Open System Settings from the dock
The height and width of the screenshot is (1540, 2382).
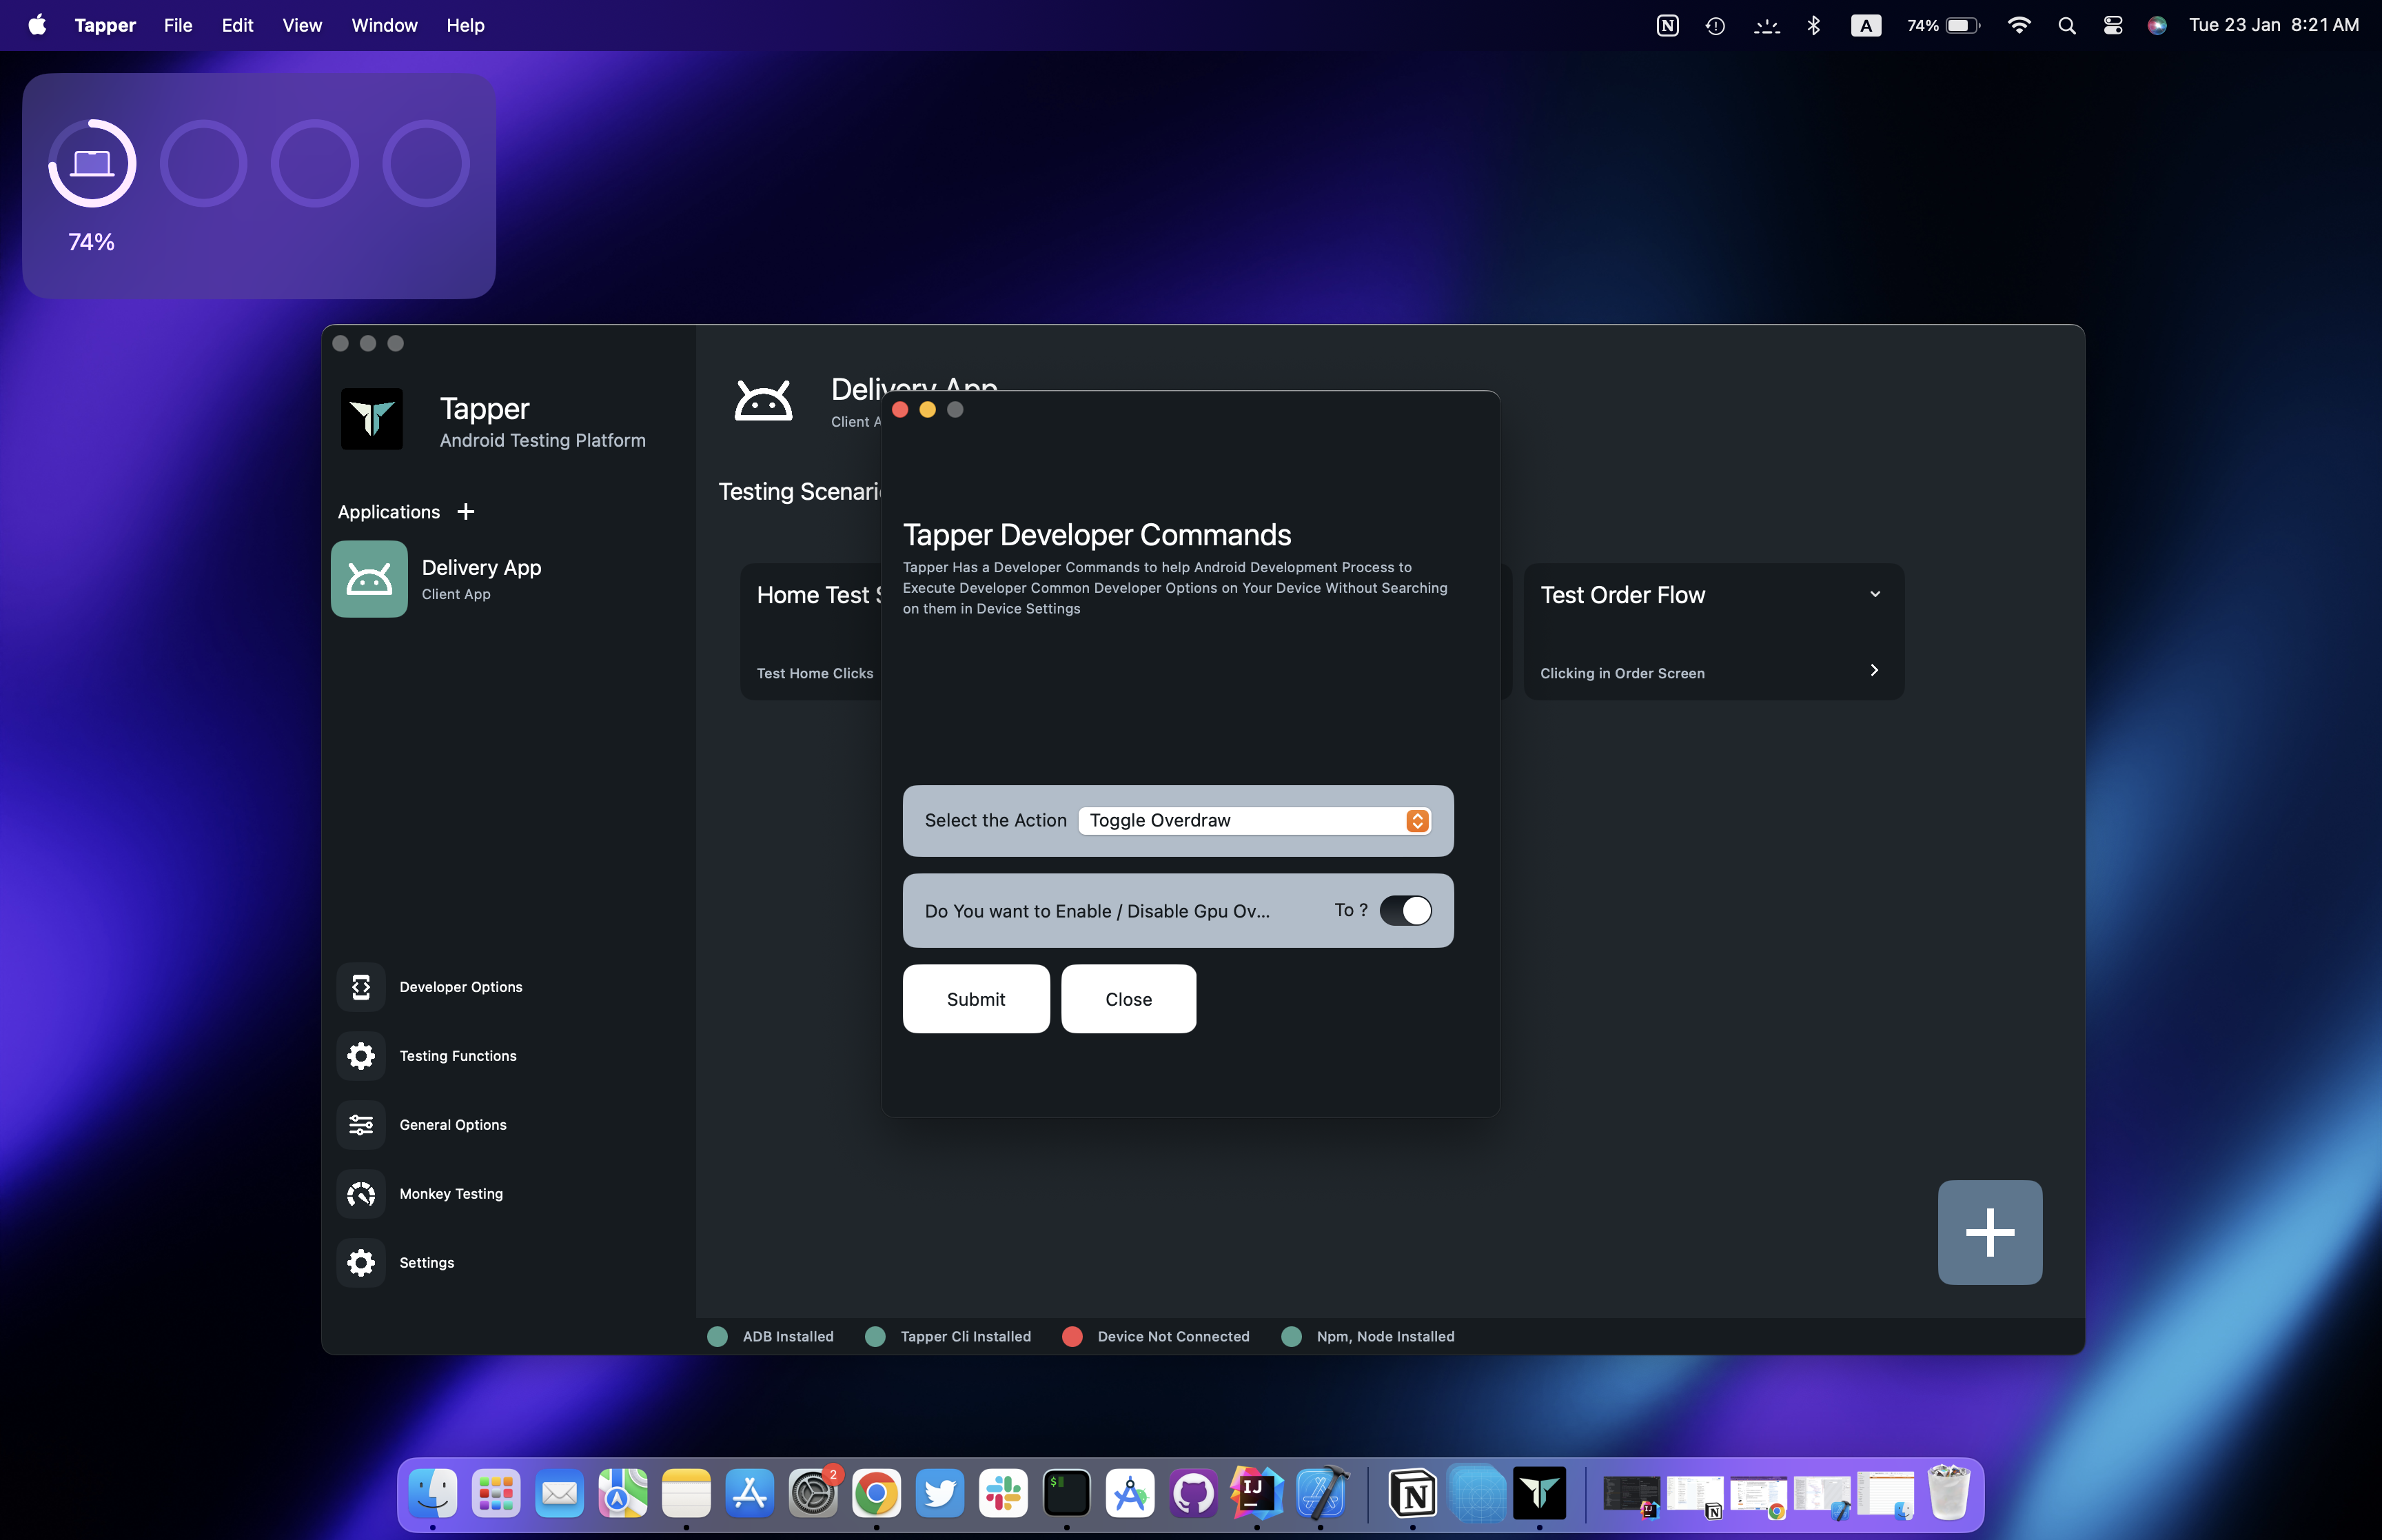tap(813, 1494)
